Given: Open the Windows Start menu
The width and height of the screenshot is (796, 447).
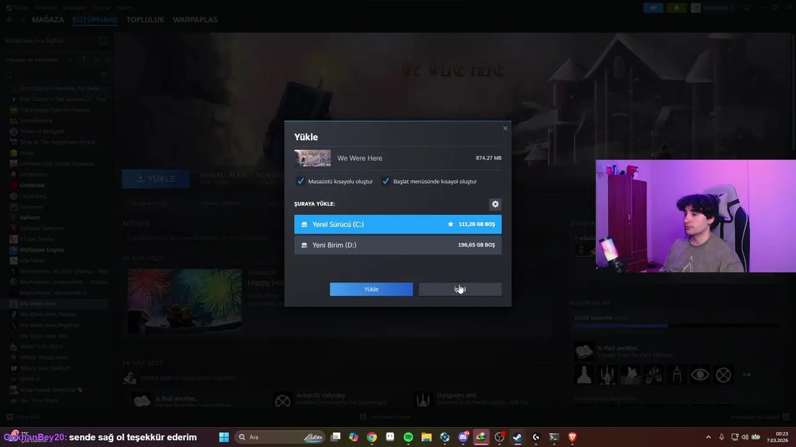Looking at the screenshot, I should [224, 437].
